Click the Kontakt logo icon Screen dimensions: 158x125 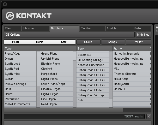tap(10, 16)
